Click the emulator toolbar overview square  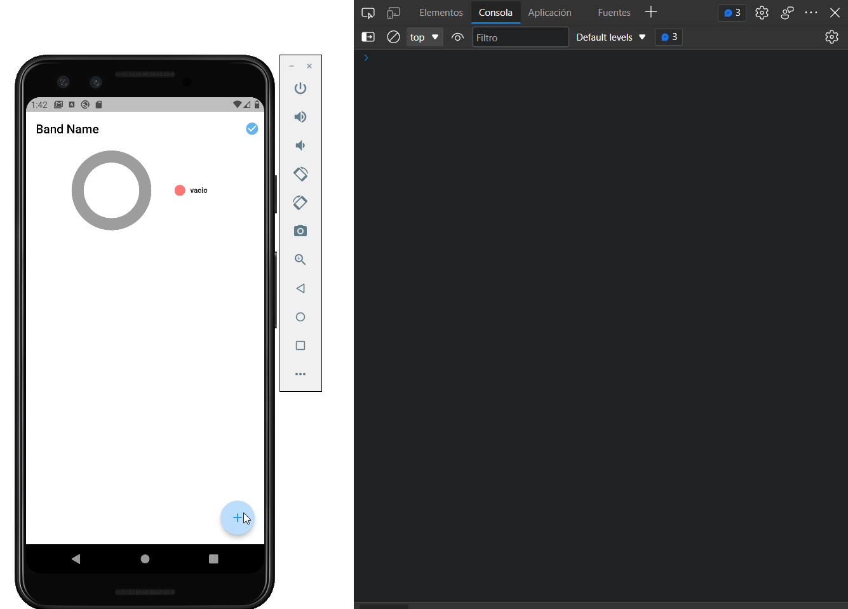coord(300,345)
